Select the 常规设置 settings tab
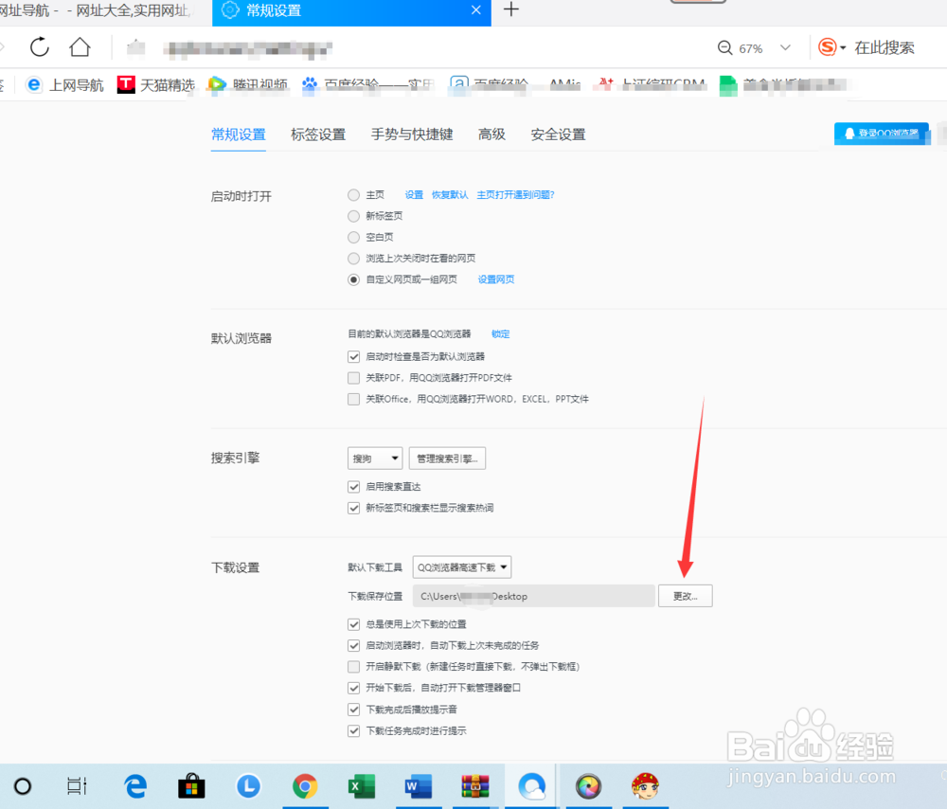 click(239, 135)
